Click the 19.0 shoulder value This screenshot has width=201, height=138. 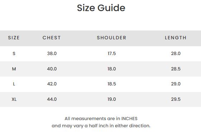pyautogui.click(x=112, y=99)
